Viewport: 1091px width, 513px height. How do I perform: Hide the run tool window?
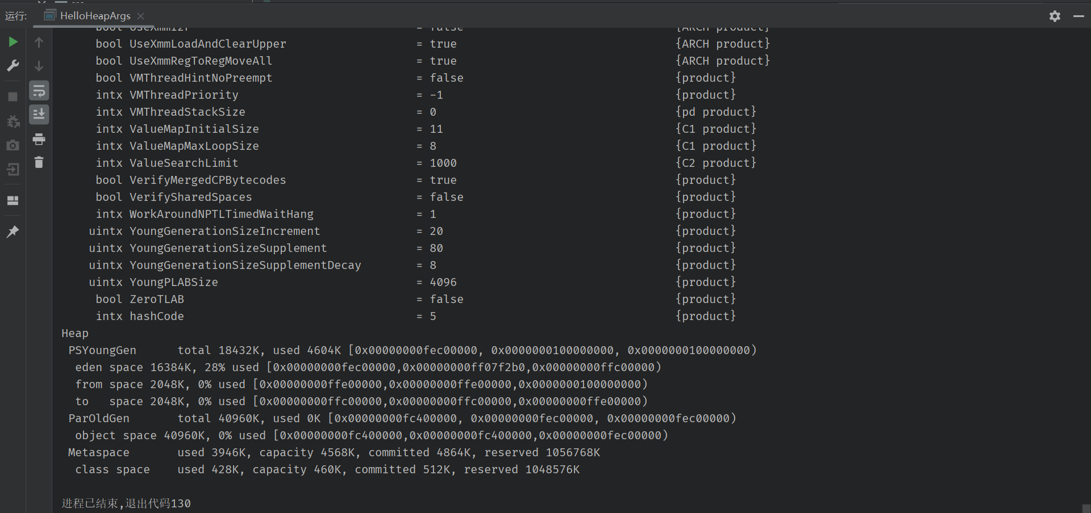coord(1078,16)
